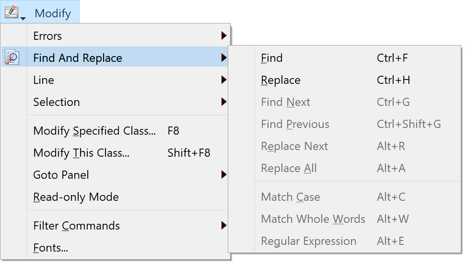Image resolution: width=466 pixels, height=265 pixels.
Task: Enable Match Whole Words option
Action: tap(358, 219)
